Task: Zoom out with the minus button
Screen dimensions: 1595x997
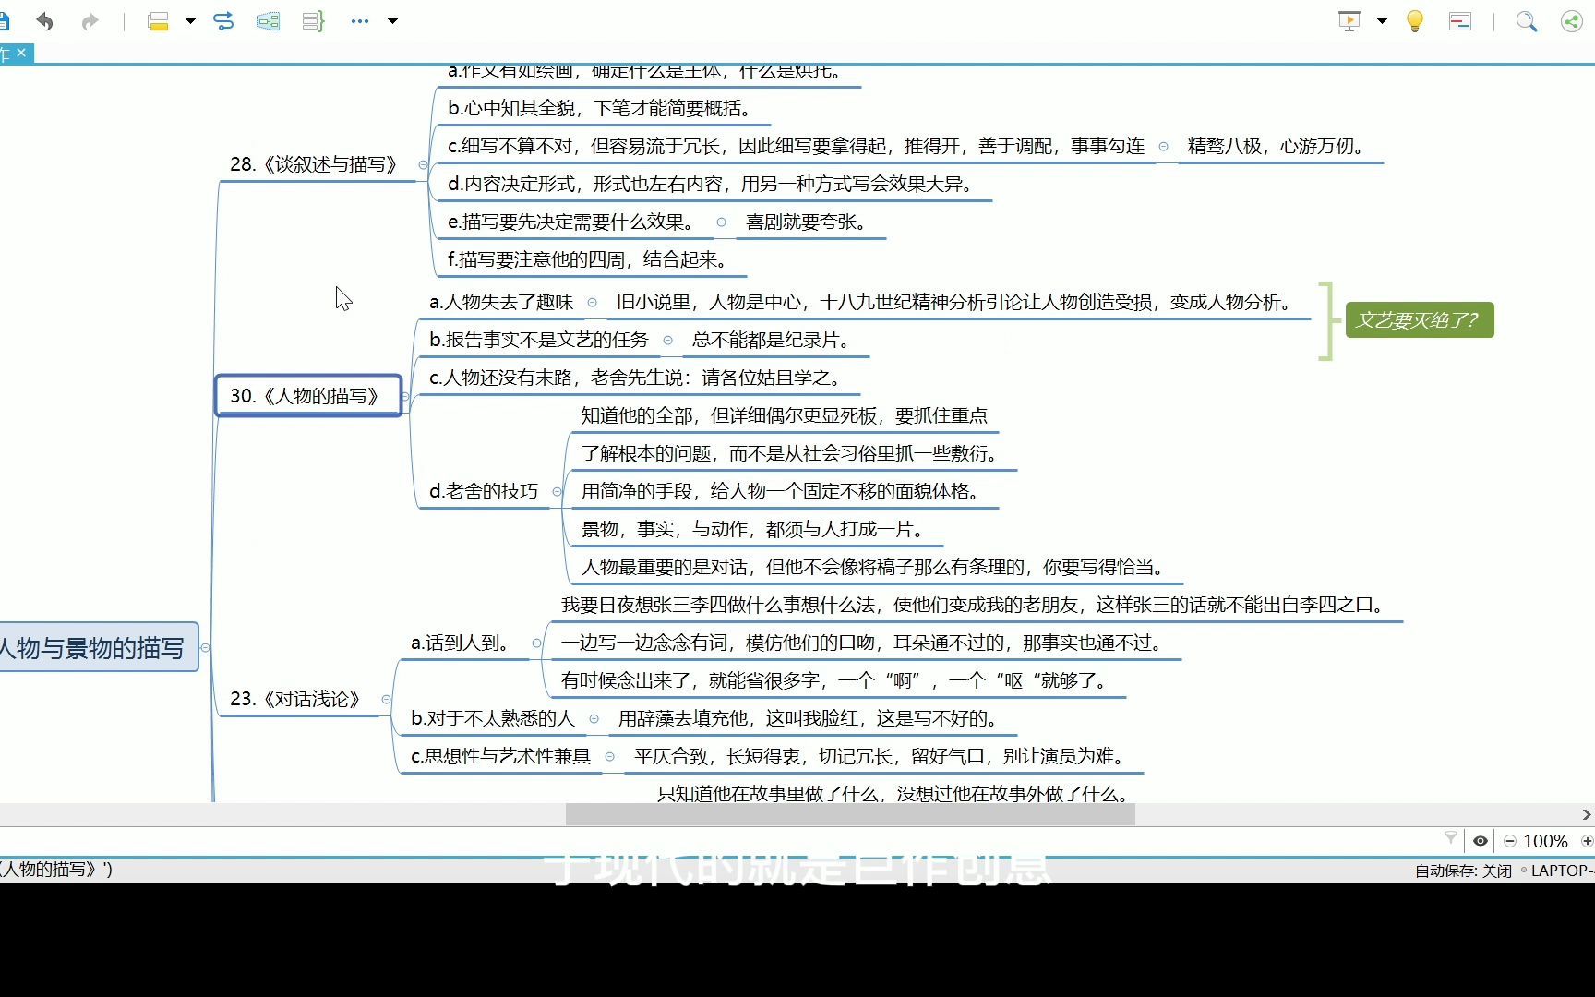Action: [1510, 841]
